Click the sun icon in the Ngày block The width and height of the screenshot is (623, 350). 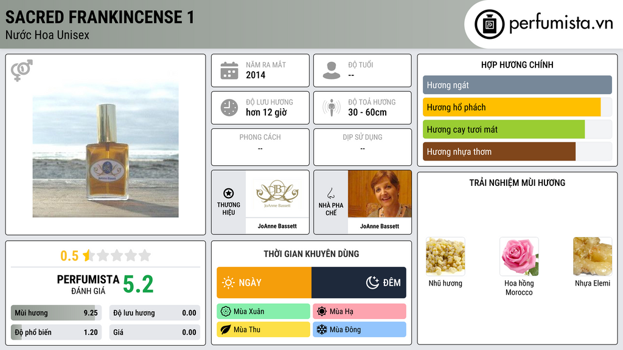[228, 283]
